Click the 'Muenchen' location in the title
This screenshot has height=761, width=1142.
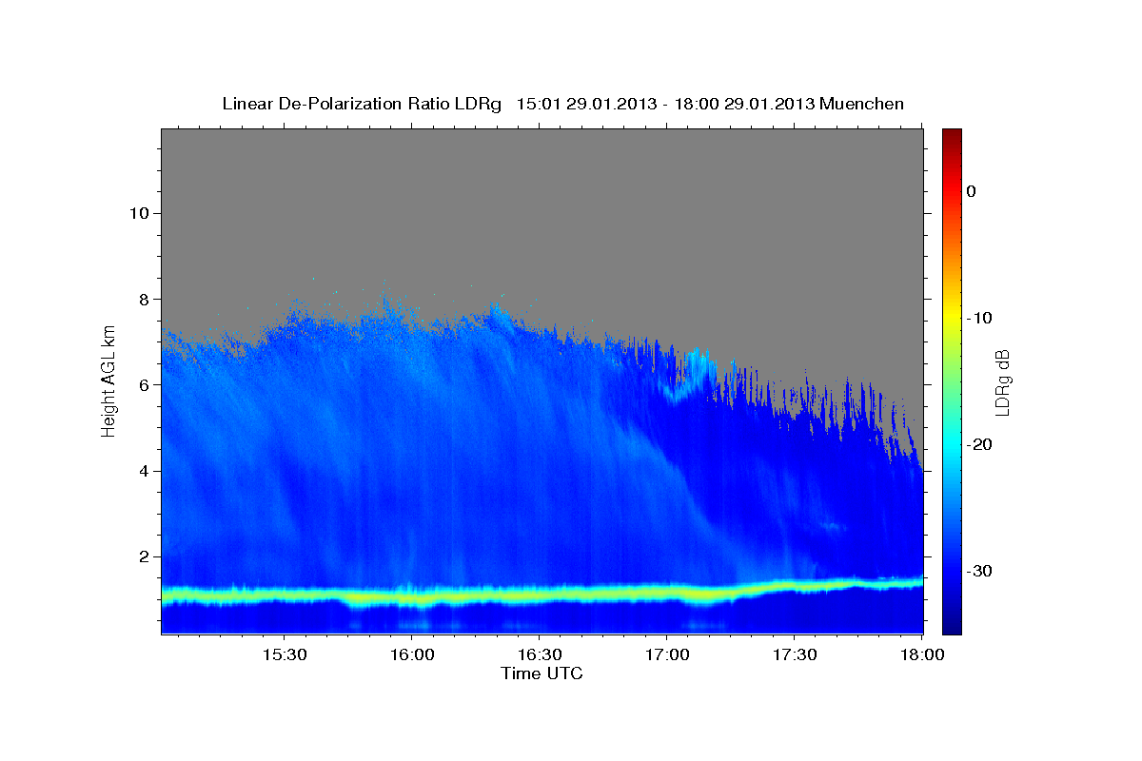click(x=862, y=104)
